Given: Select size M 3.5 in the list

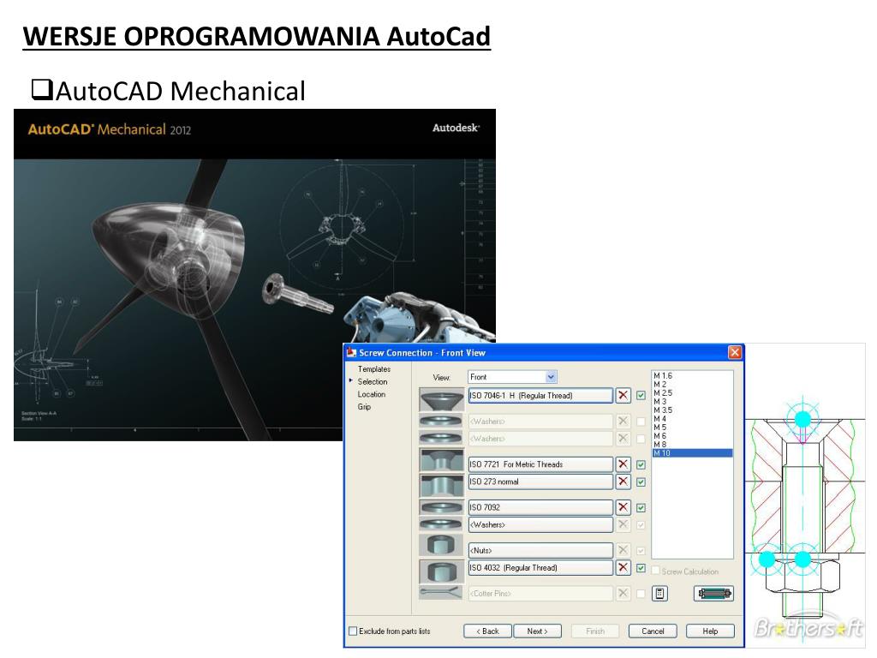Looking at the screenshot, I should coord(692,410).
